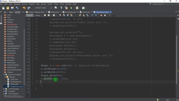The image size is (179, 101).
Task: Open the Source menu
Action: pyautogui.click(x=25, y=4)
